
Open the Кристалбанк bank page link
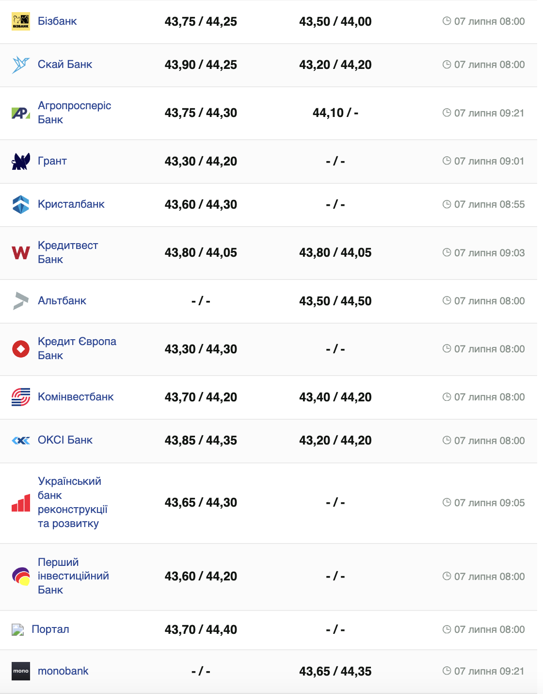(71, 204)
